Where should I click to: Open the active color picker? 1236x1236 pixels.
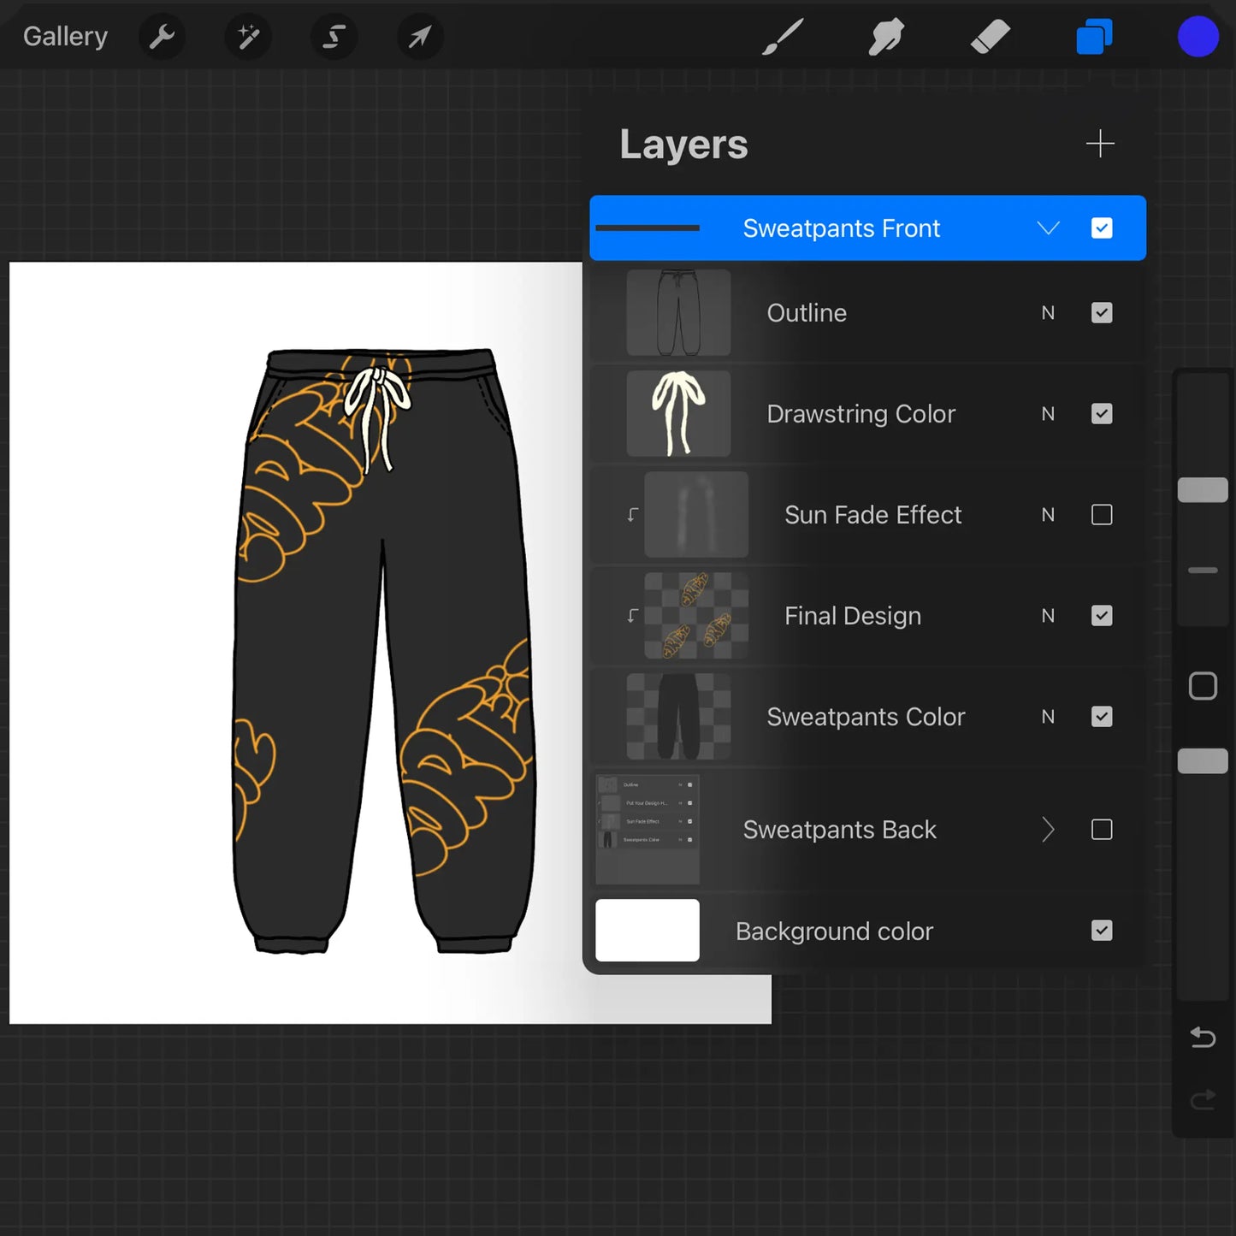[1198, 36]
